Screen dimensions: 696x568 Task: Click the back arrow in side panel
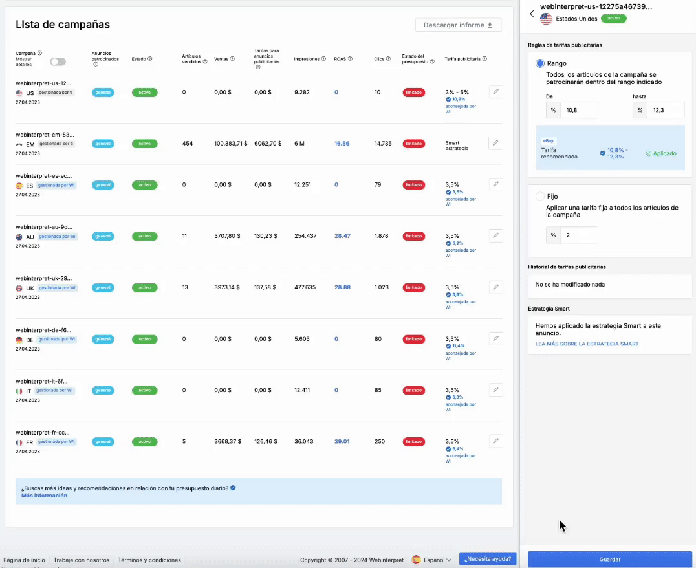pyautogui.click(x=532, y=14)
